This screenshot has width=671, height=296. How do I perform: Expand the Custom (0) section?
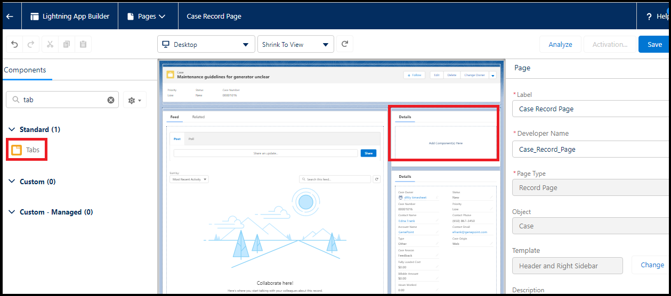click(x=33, y=182)
